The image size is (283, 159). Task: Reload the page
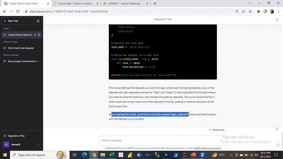pos(18,11)
